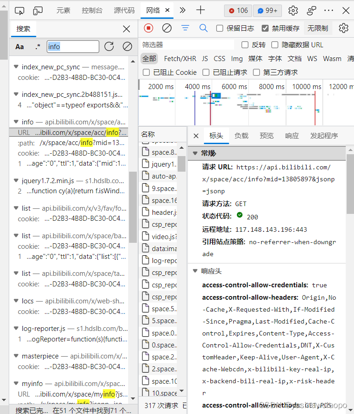Screen dimensions: 354x414
Task: Click the network search magnifier icon
Action: point(203,28)
